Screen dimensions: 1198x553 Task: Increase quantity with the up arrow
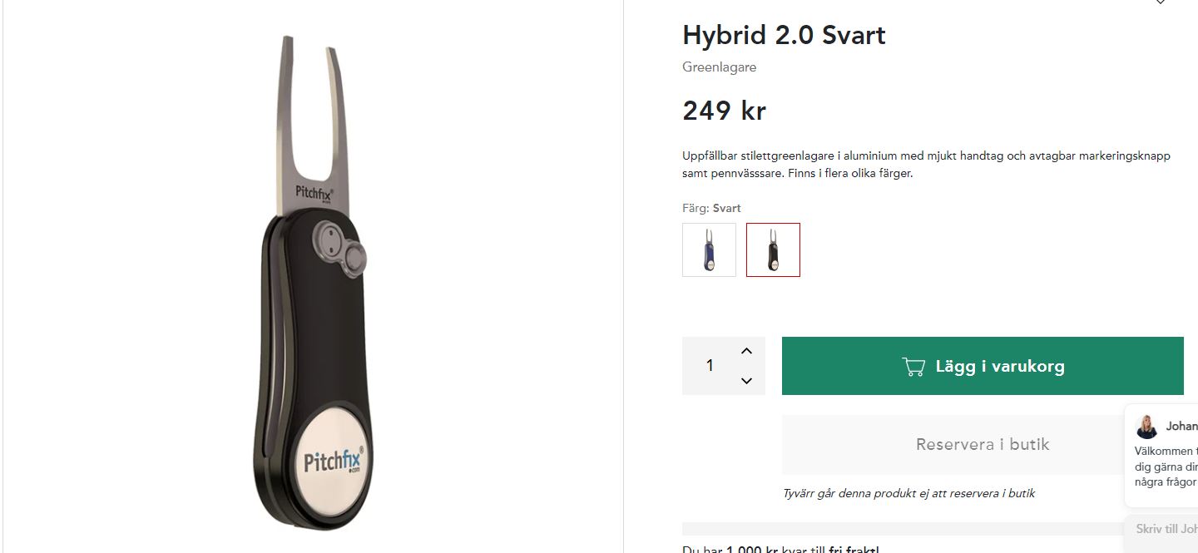click(x=746, y=351)
